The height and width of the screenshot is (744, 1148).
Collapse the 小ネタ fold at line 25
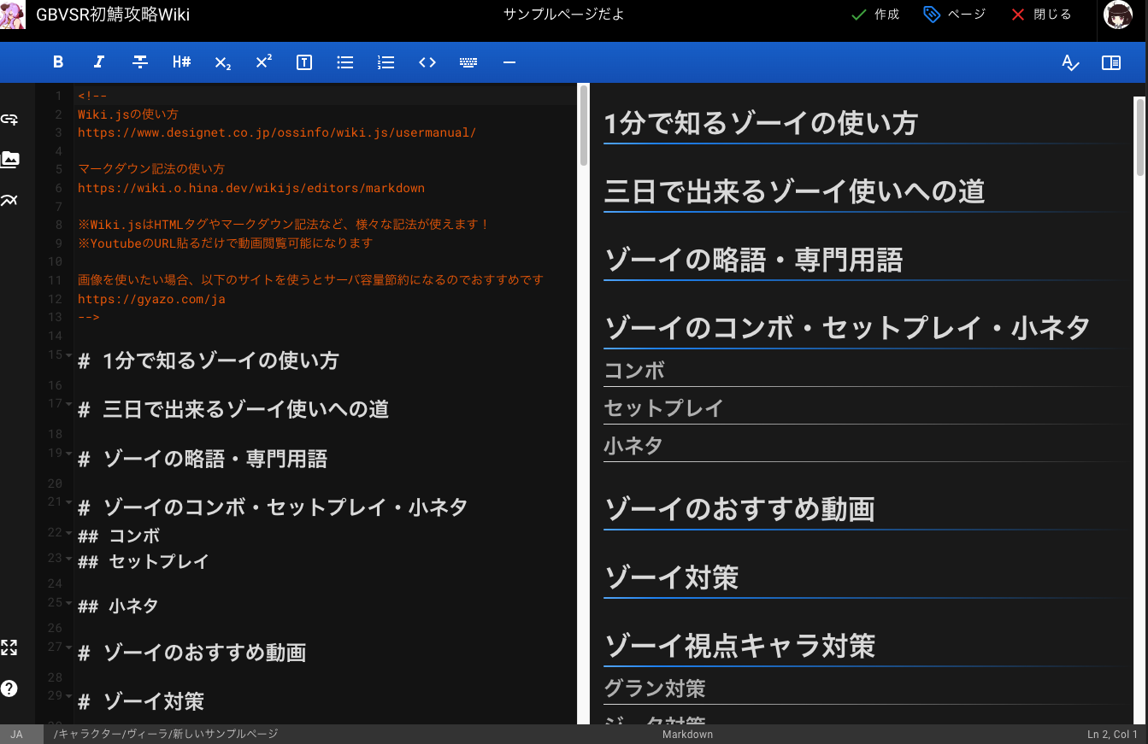pos(68,603)
